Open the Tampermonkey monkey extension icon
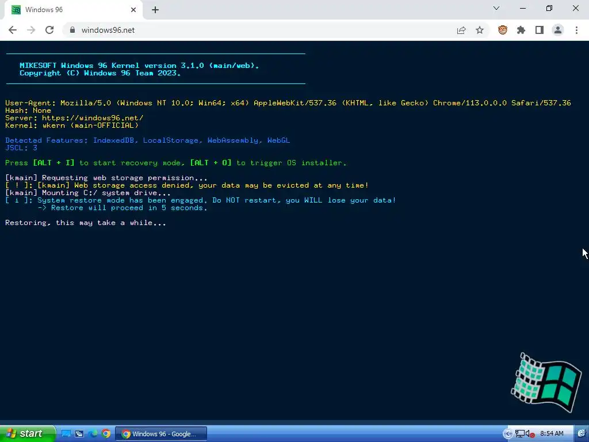The image size is (589, 442). click(503, 30)
